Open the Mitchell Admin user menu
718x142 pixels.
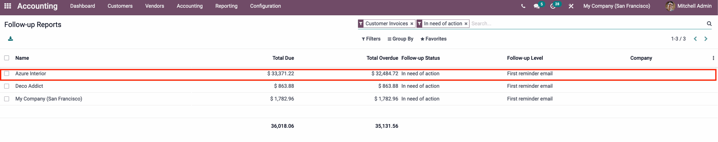click(688, 6)
